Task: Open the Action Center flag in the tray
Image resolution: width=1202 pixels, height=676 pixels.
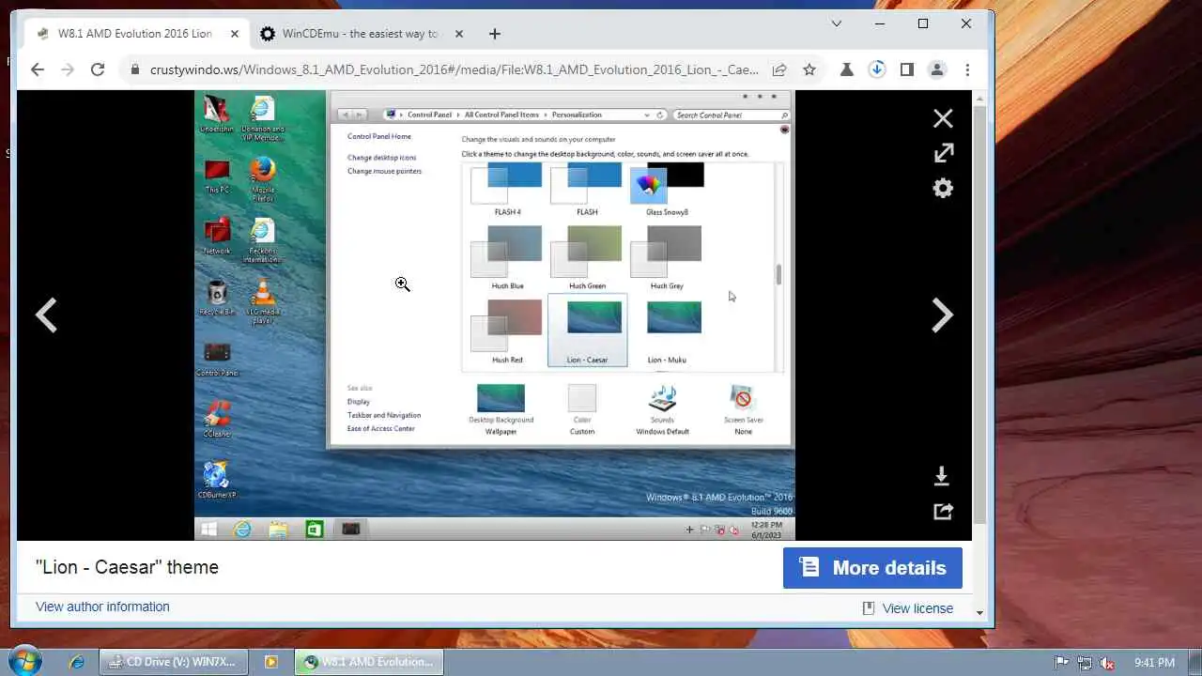Action: [1061, 663]
